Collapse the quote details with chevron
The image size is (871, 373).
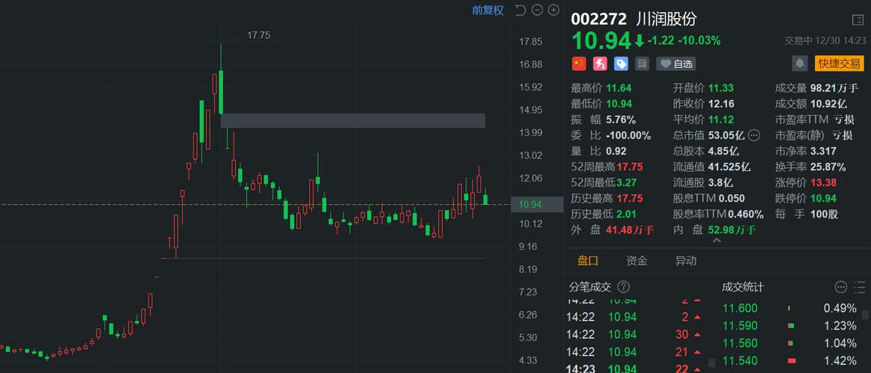click(x=717, y=241)
